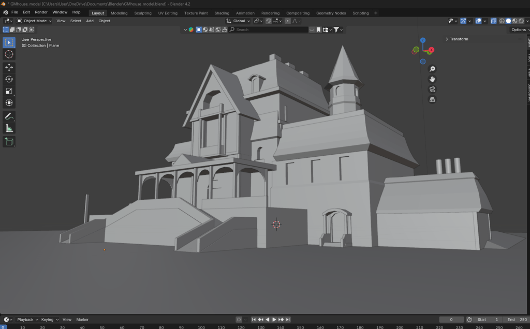
Task: Open the Global transform orientation dropdown
Action: point(239,21)
